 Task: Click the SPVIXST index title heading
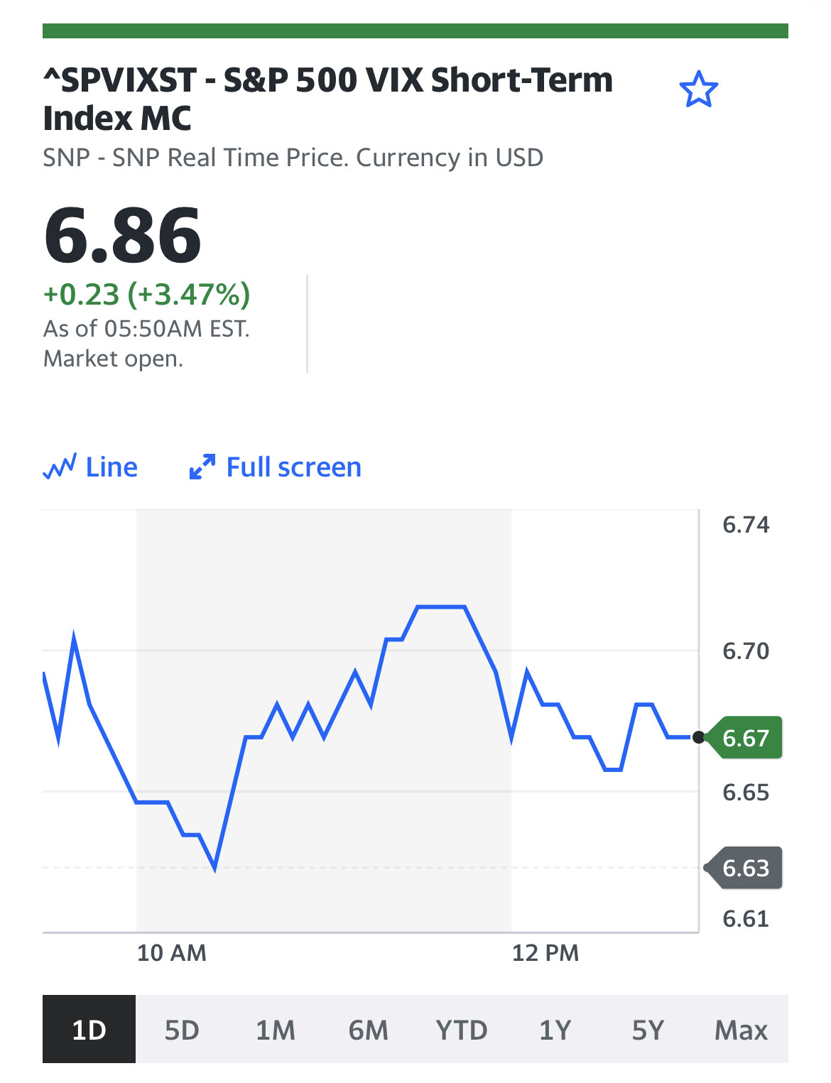[327, 99]
